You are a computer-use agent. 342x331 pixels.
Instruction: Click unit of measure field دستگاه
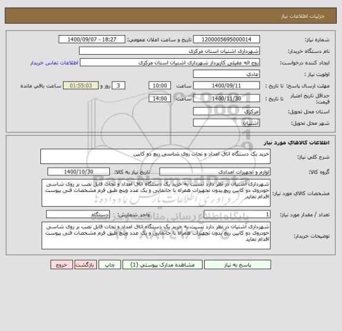78,215
